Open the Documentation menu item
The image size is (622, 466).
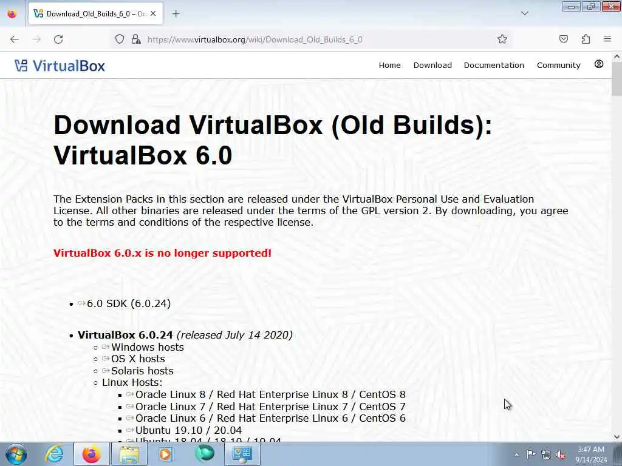[494, 66]
